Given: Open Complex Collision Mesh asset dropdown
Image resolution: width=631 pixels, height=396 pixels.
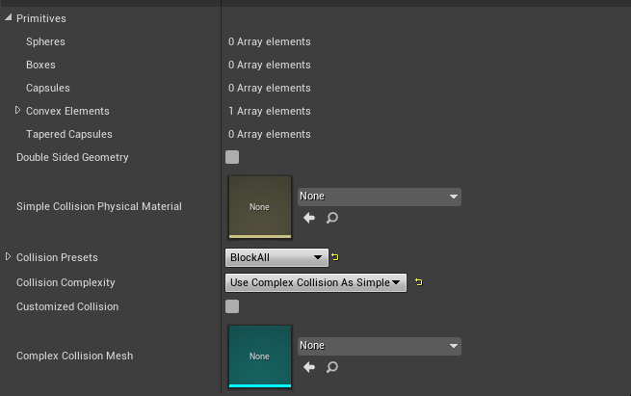Looking at the screenshot, I should tap(380, 346).
